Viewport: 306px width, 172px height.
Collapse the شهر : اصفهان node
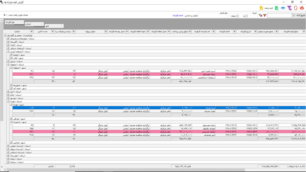point(11,68)
